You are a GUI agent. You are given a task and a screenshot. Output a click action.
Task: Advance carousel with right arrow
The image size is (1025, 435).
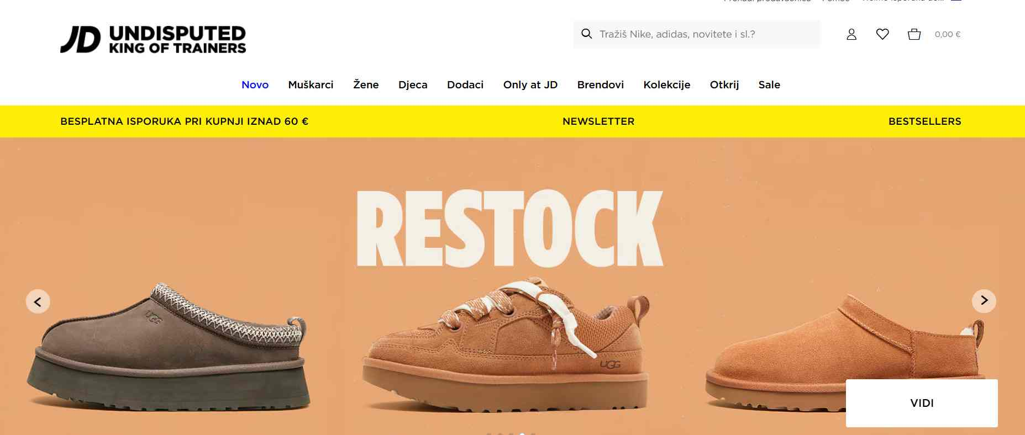(x=984, y=301)
